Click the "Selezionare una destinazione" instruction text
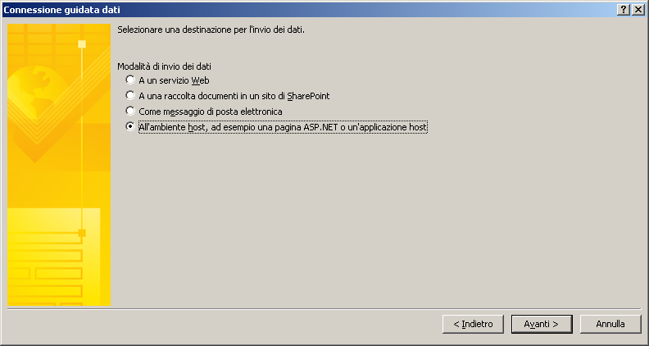 coord(211,30)
